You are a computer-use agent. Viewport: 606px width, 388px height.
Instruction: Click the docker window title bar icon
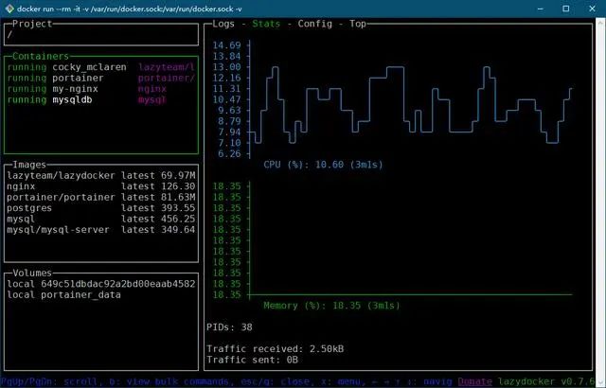(x=9, y=9)
